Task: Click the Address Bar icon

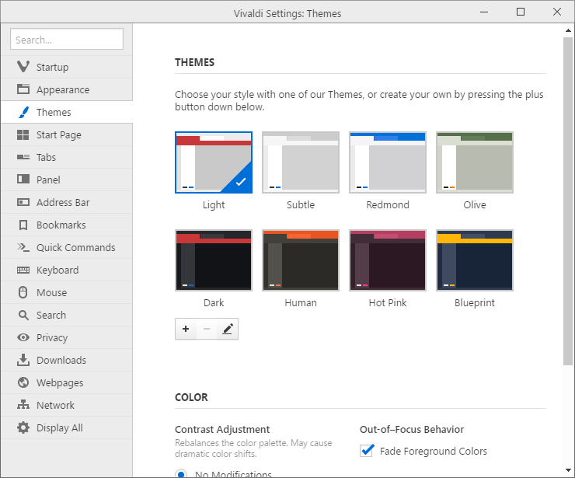Action: pyautogui.click(x=23, y=202)
